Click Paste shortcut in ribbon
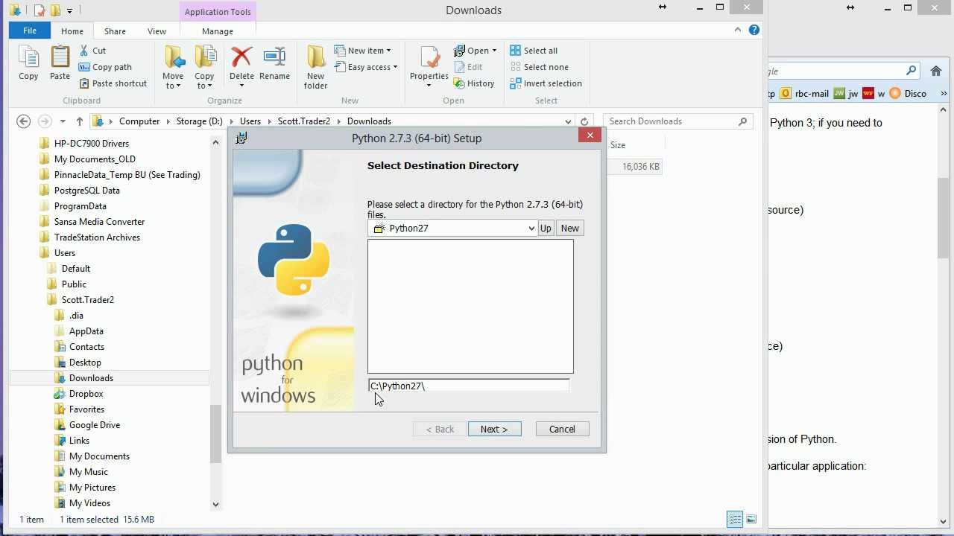 113,83
